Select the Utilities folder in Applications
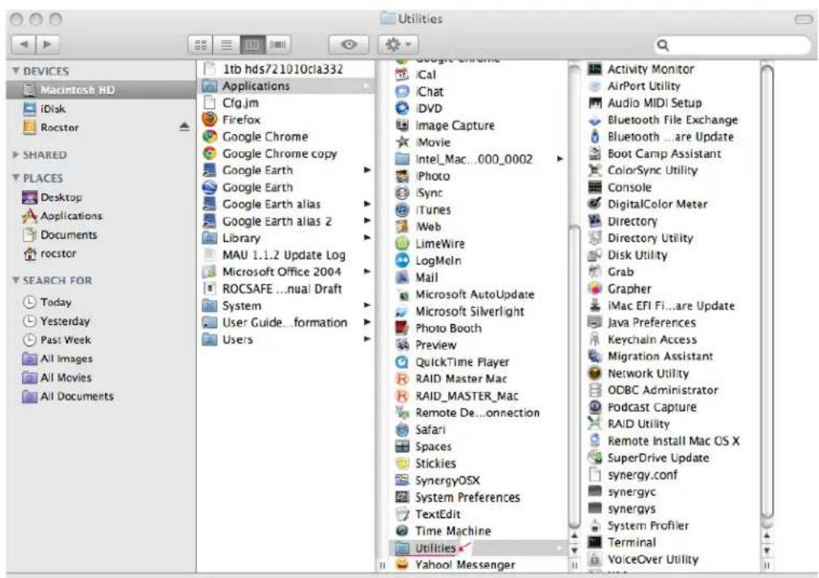This screenshot has width=819, height=578. pyautogui.click(x=478, y=548)
